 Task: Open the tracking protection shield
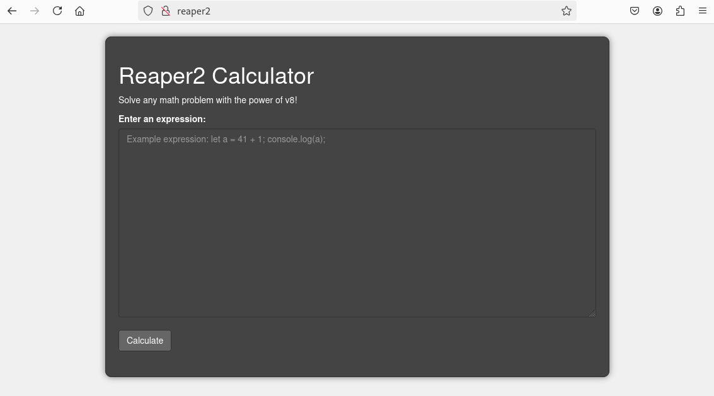[x=148, y=11]
